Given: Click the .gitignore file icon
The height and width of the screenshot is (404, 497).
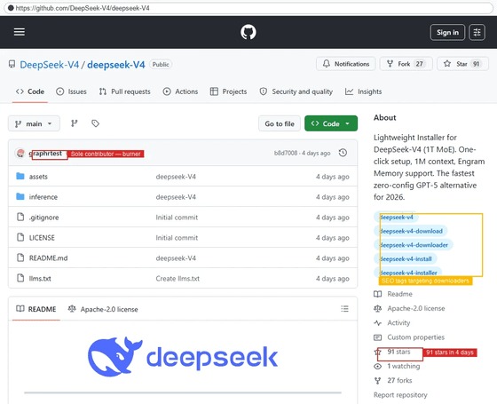Looking at the screenshot, I should pyautogui.click(x=20, y=217).
